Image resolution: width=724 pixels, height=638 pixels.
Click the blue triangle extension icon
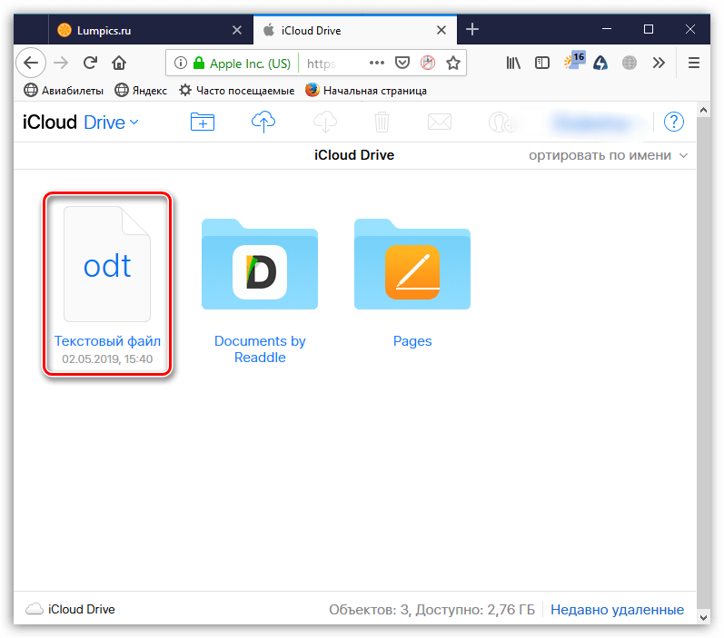point(600,63)
